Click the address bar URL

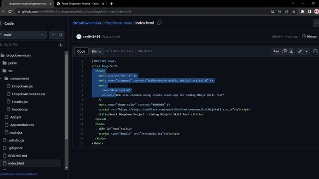pyautogui.click(x=76, y=11)
